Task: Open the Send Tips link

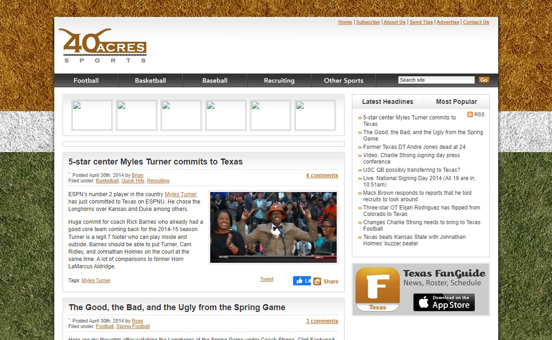Action: point(421,22)
